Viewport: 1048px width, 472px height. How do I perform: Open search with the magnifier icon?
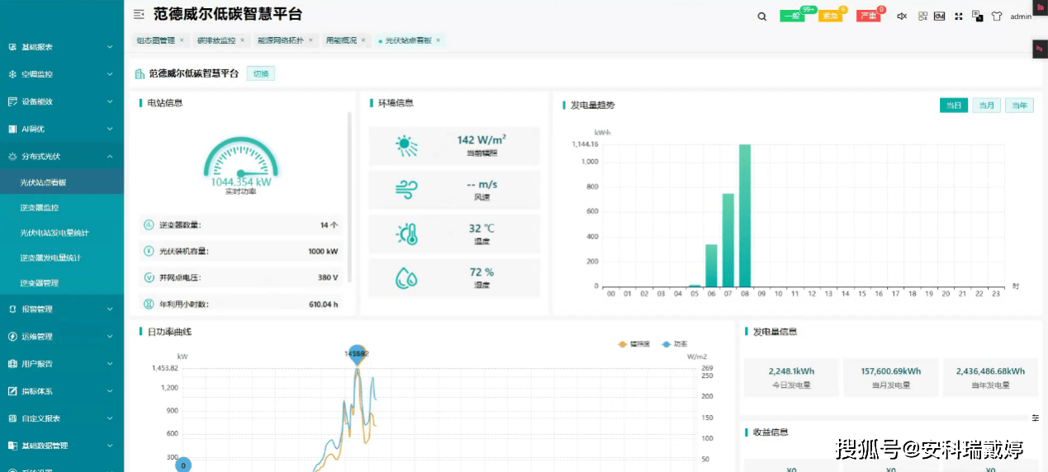click(x=762, y=16)
